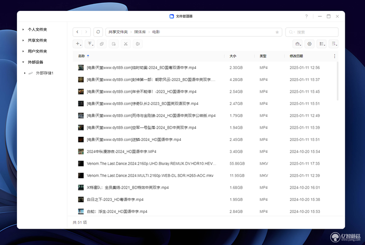
Task: Minimize the 文件管理器 window
Action: click(320, 16)
